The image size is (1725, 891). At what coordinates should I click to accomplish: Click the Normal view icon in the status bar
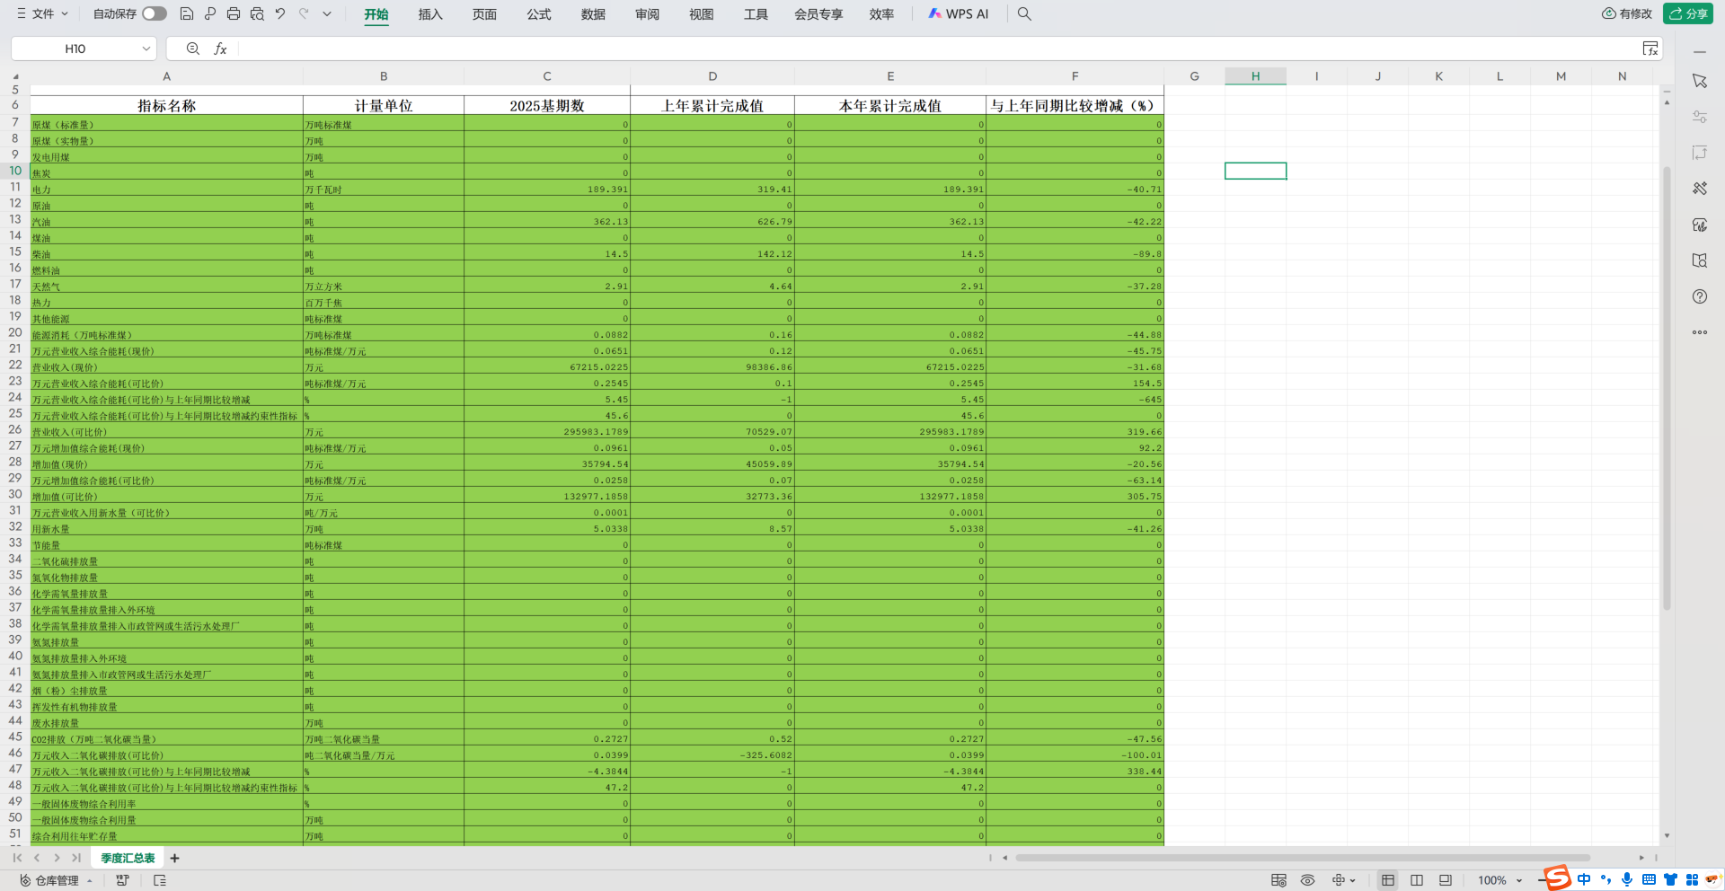(1388, 880)
